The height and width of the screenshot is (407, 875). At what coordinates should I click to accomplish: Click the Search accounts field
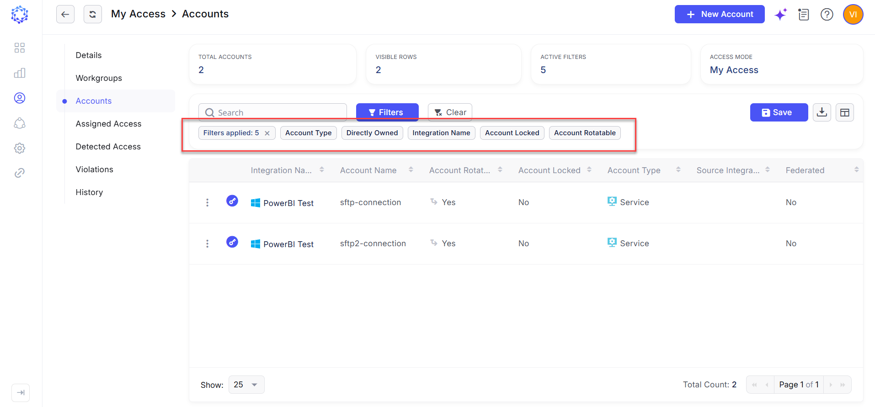[x=272, y=112]
